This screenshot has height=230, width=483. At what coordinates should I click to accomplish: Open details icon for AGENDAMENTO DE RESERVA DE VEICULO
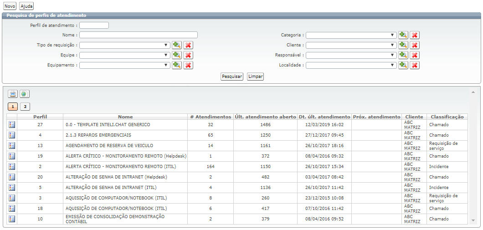pyautogui.click(x=12, y=146)
